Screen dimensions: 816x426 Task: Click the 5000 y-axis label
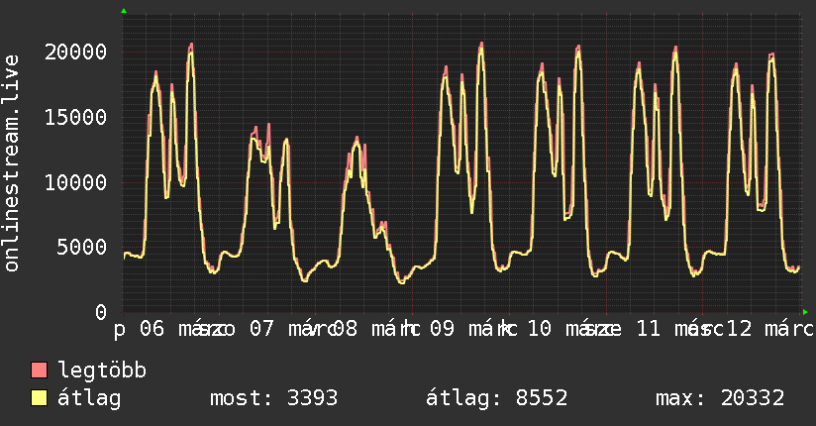(x=85, y=247)
